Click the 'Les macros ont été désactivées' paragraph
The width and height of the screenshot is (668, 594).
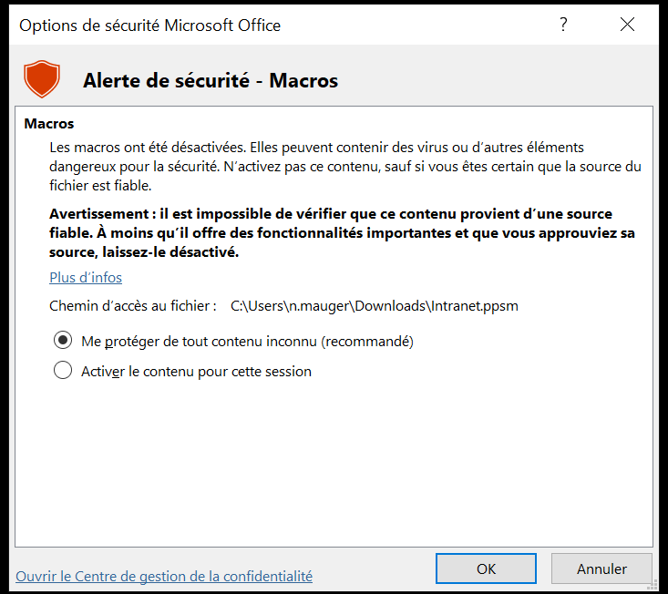(x=345, y=167)
